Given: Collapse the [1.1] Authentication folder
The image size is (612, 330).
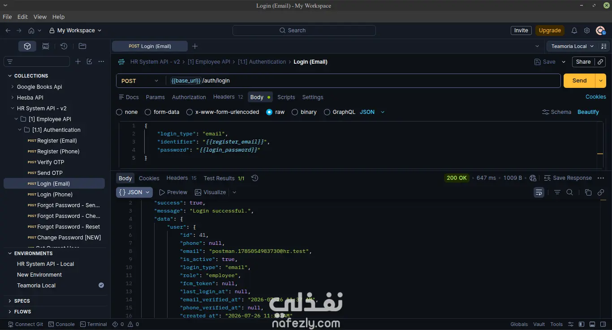Looking at the screenshot, I should (19, 130).
